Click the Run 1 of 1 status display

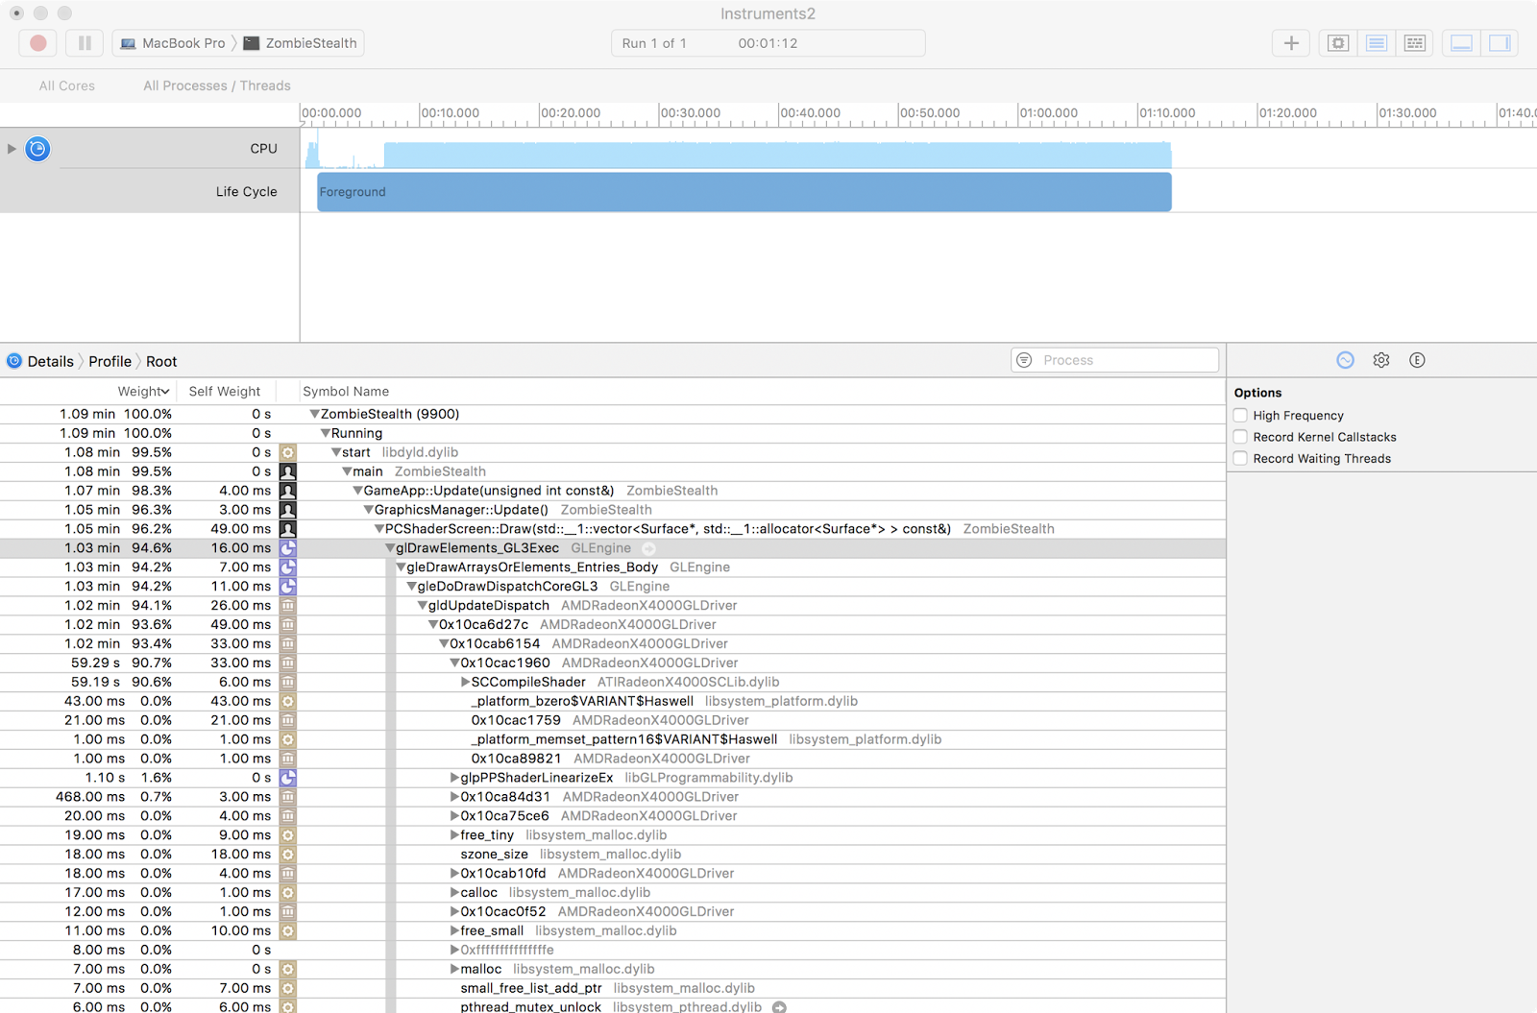768,43
